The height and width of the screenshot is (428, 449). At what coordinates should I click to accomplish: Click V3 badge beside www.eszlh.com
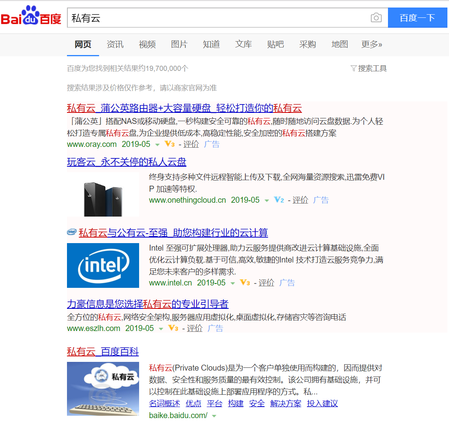(x=173, y=328)
